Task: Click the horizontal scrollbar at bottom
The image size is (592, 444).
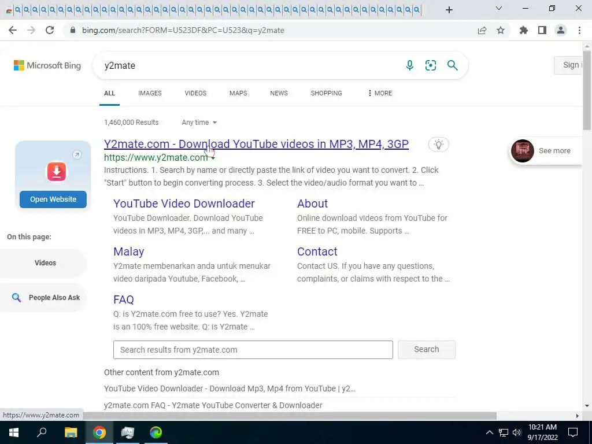Action: [290, 416]
